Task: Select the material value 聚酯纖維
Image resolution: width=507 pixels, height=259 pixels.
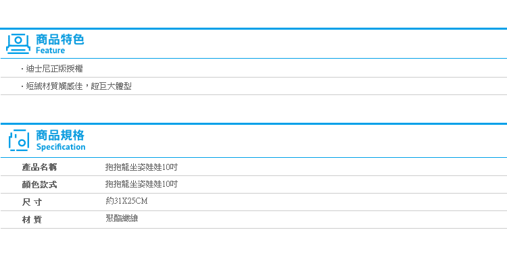Action: tap(122, 219)
